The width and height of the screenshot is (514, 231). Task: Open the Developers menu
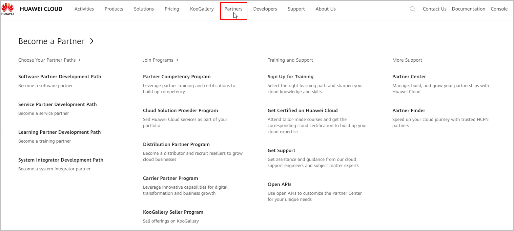(x=265, y=9)
